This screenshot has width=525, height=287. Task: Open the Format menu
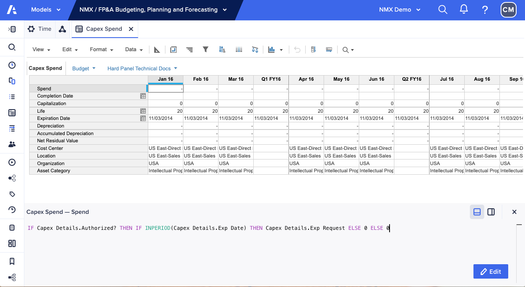[101, 50]
